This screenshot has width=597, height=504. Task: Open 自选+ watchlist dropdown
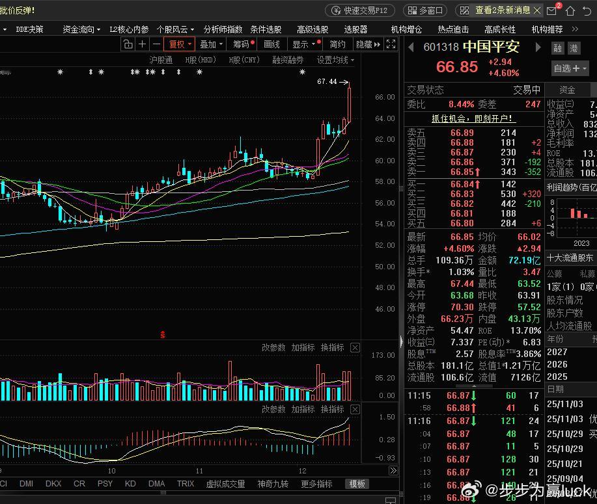click(x=570, y=68)
